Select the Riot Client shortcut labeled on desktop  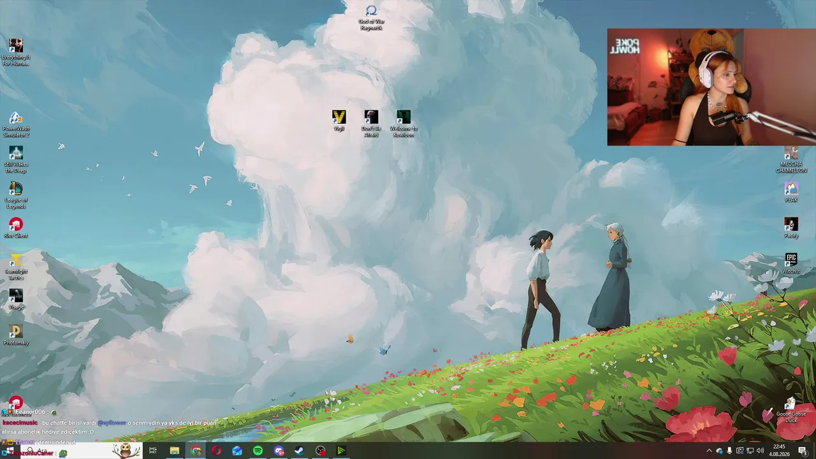click(16, 228)
